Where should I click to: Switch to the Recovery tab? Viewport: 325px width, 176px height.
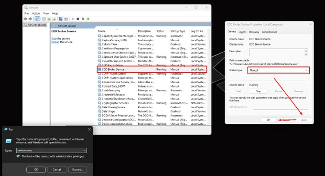tap(254, 32)
